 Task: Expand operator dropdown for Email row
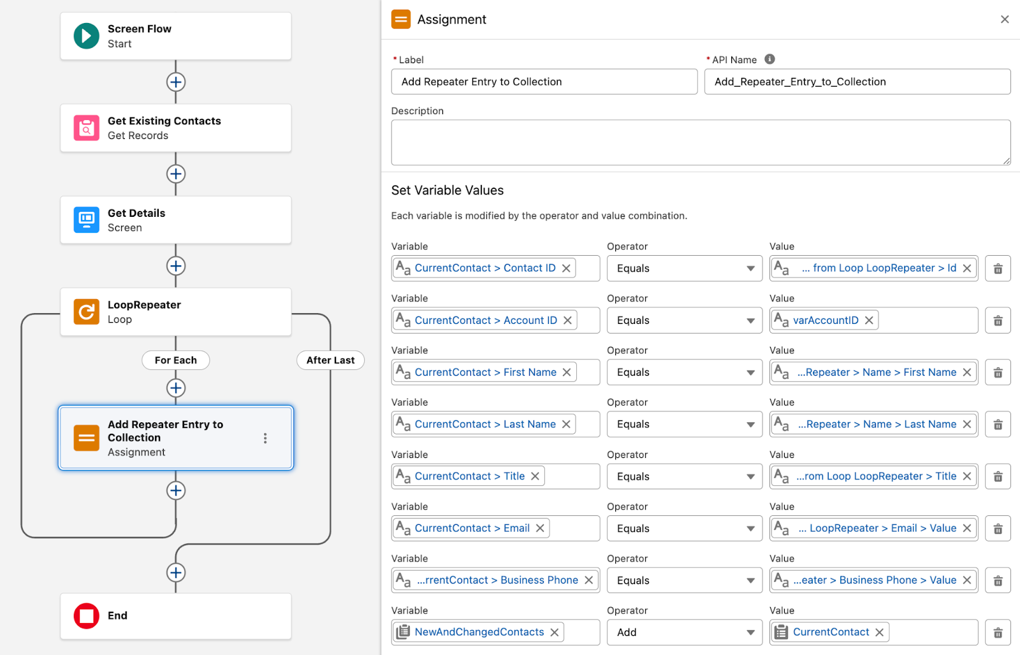click(685, 529)
